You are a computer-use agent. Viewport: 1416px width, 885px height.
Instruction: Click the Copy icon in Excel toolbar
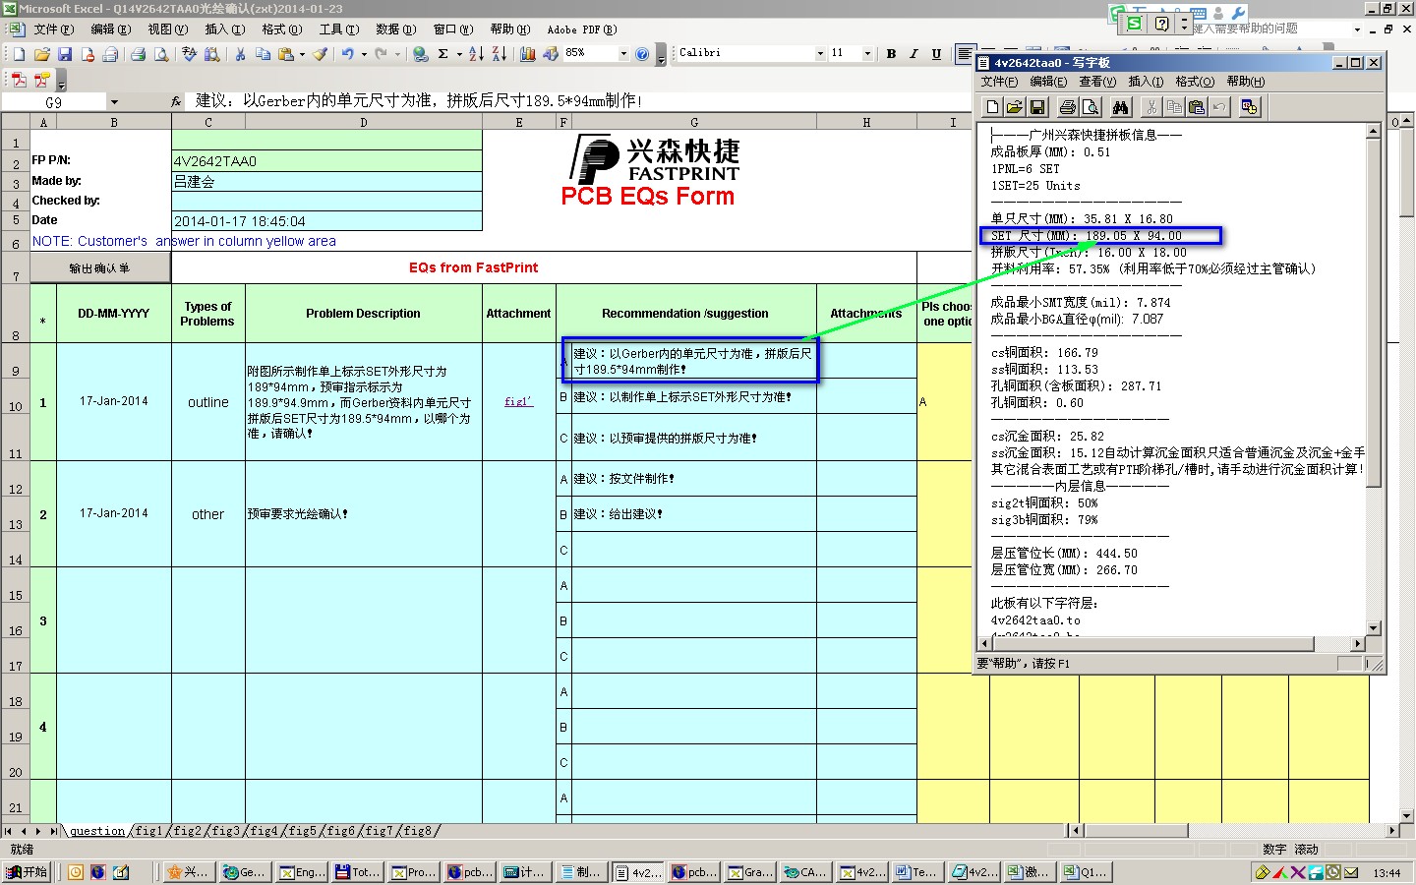(x=264, y=54)
